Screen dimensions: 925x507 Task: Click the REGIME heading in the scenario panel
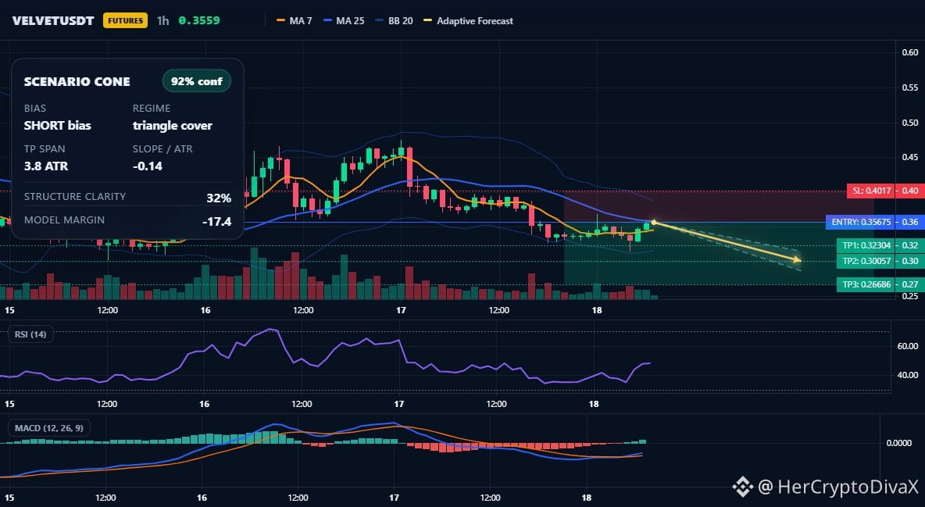(152, 108)
